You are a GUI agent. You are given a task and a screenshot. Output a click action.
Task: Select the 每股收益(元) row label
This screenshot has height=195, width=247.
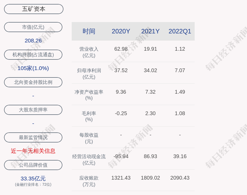pos(89,138)
